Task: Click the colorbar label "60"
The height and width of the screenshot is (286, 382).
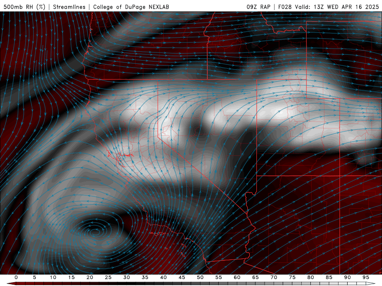Action: 237,277
